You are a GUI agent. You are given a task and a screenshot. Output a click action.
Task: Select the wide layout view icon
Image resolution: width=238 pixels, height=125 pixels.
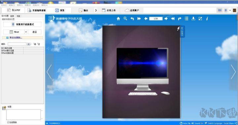point(219,10)
